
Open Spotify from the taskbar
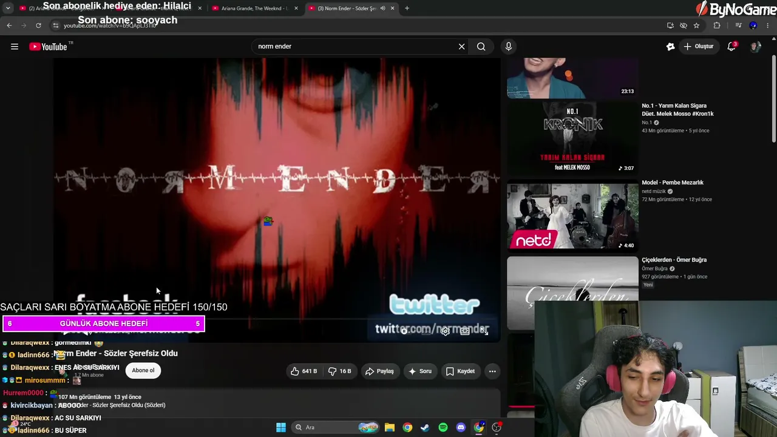[x=443, y=427]
